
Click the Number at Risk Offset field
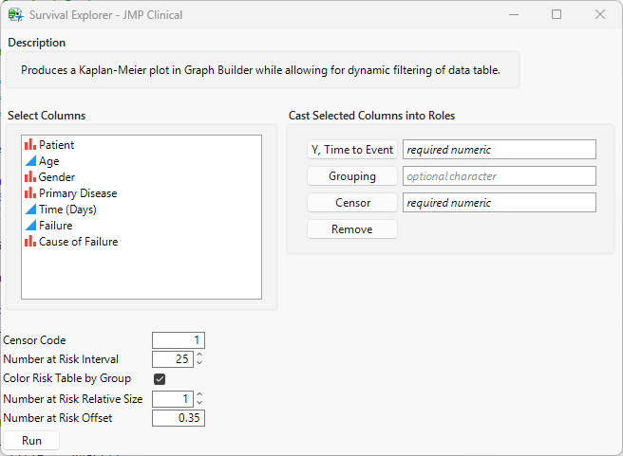179,418
